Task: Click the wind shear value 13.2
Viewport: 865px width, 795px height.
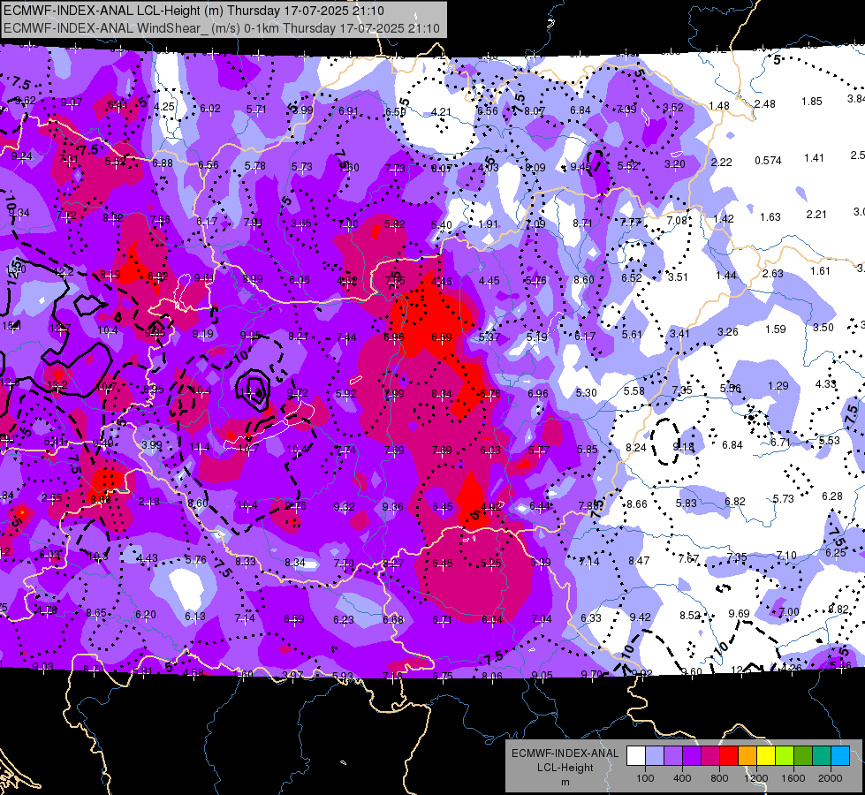Action: point(58,385)
